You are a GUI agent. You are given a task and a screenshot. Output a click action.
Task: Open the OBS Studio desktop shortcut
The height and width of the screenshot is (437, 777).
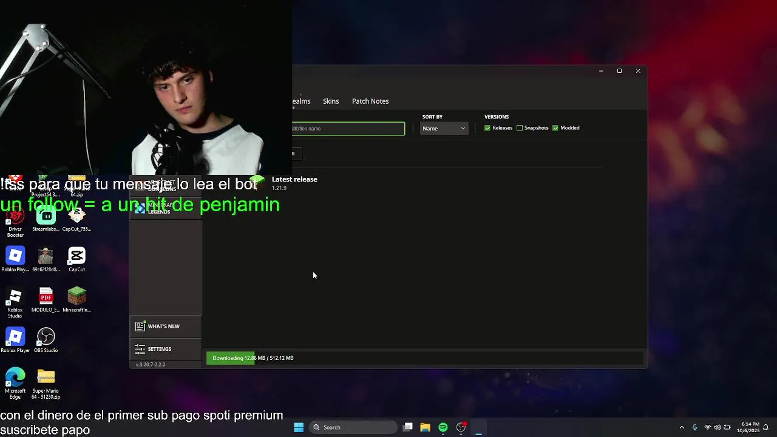click(x=46, y=341)
